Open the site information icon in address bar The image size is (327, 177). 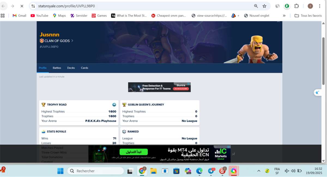point(33,6)
